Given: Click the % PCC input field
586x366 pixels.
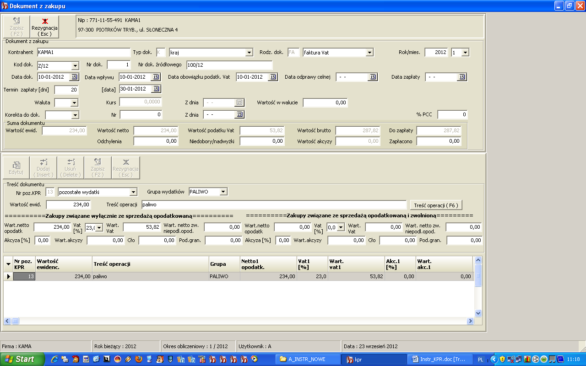Looking at the screenshot, I should coord(452,114).
